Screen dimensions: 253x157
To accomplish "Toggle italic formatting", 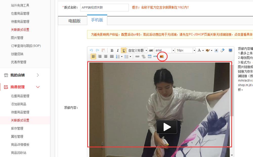I will click(x=118, y=50).
